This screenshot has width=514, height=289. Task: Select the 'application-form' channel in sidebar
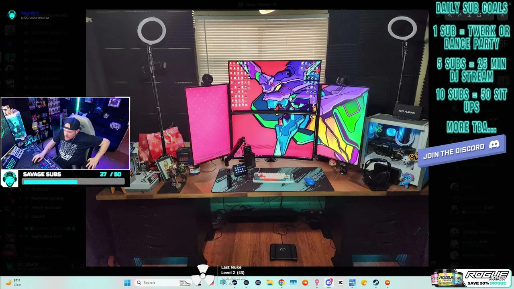click(47, 236)
